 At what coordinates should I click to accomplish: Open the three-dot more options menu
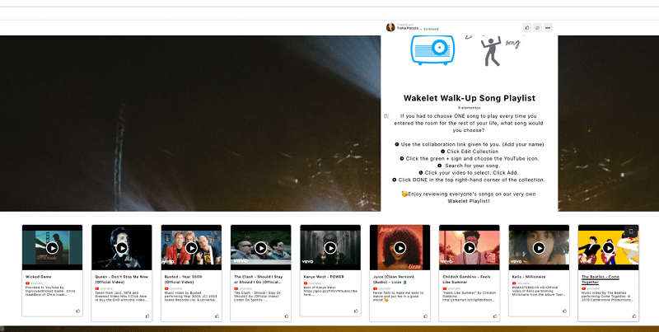click(x=548, y=27)
